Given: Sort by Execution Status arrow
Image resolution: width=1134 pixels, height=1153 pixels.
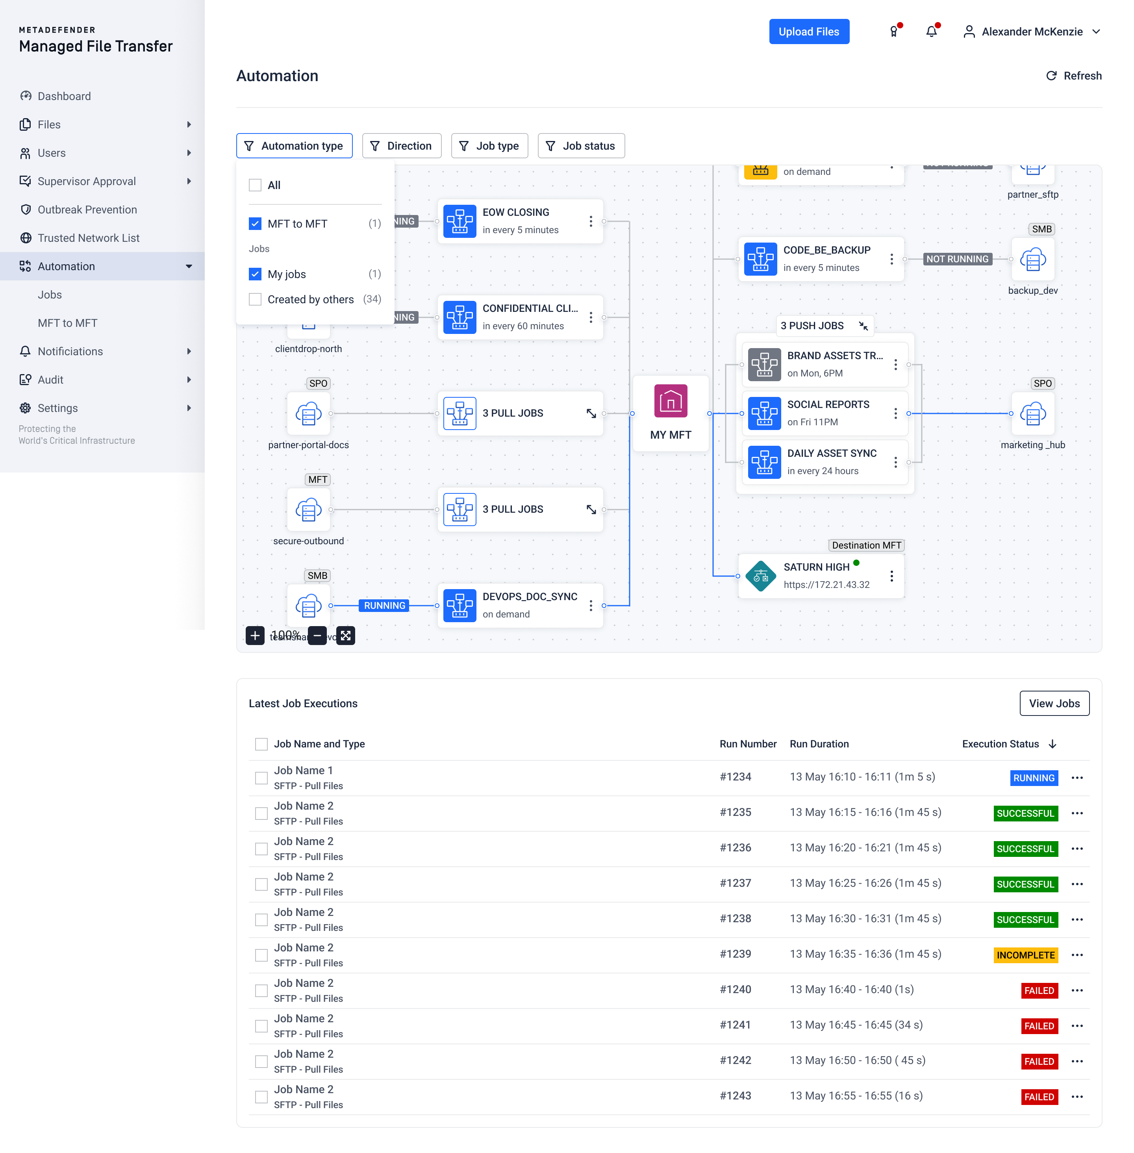Looking at the screenshot, I should [1052, 744].
